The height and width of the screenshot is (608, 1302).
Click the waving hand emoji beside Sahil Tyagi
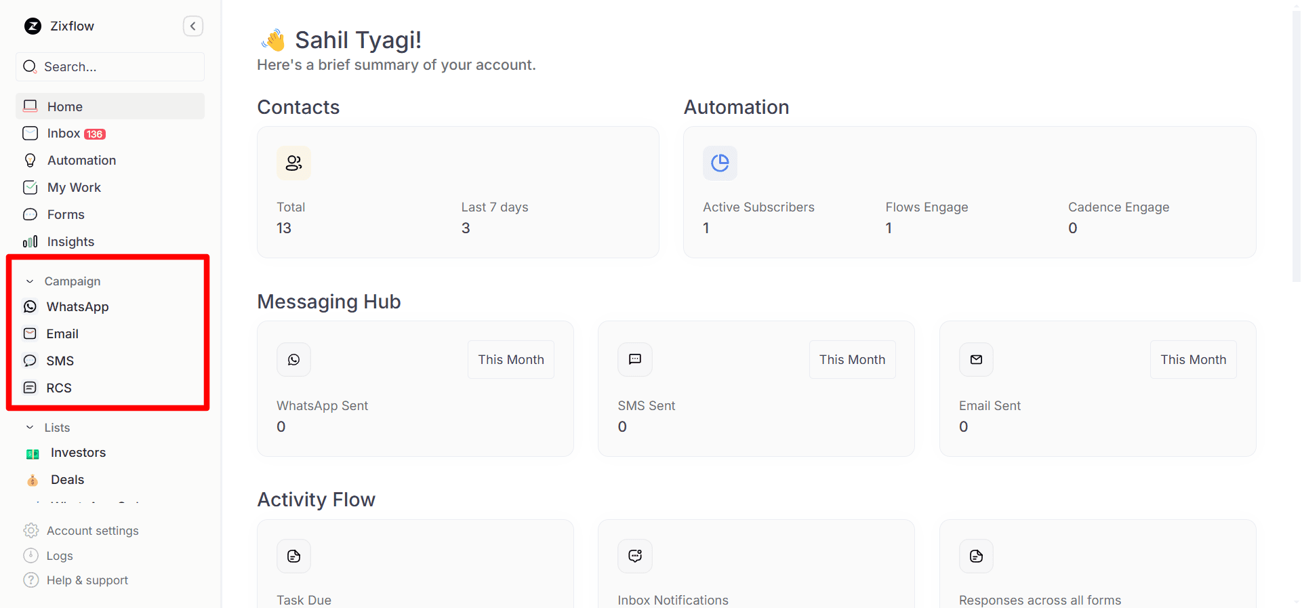click(274, 41)
